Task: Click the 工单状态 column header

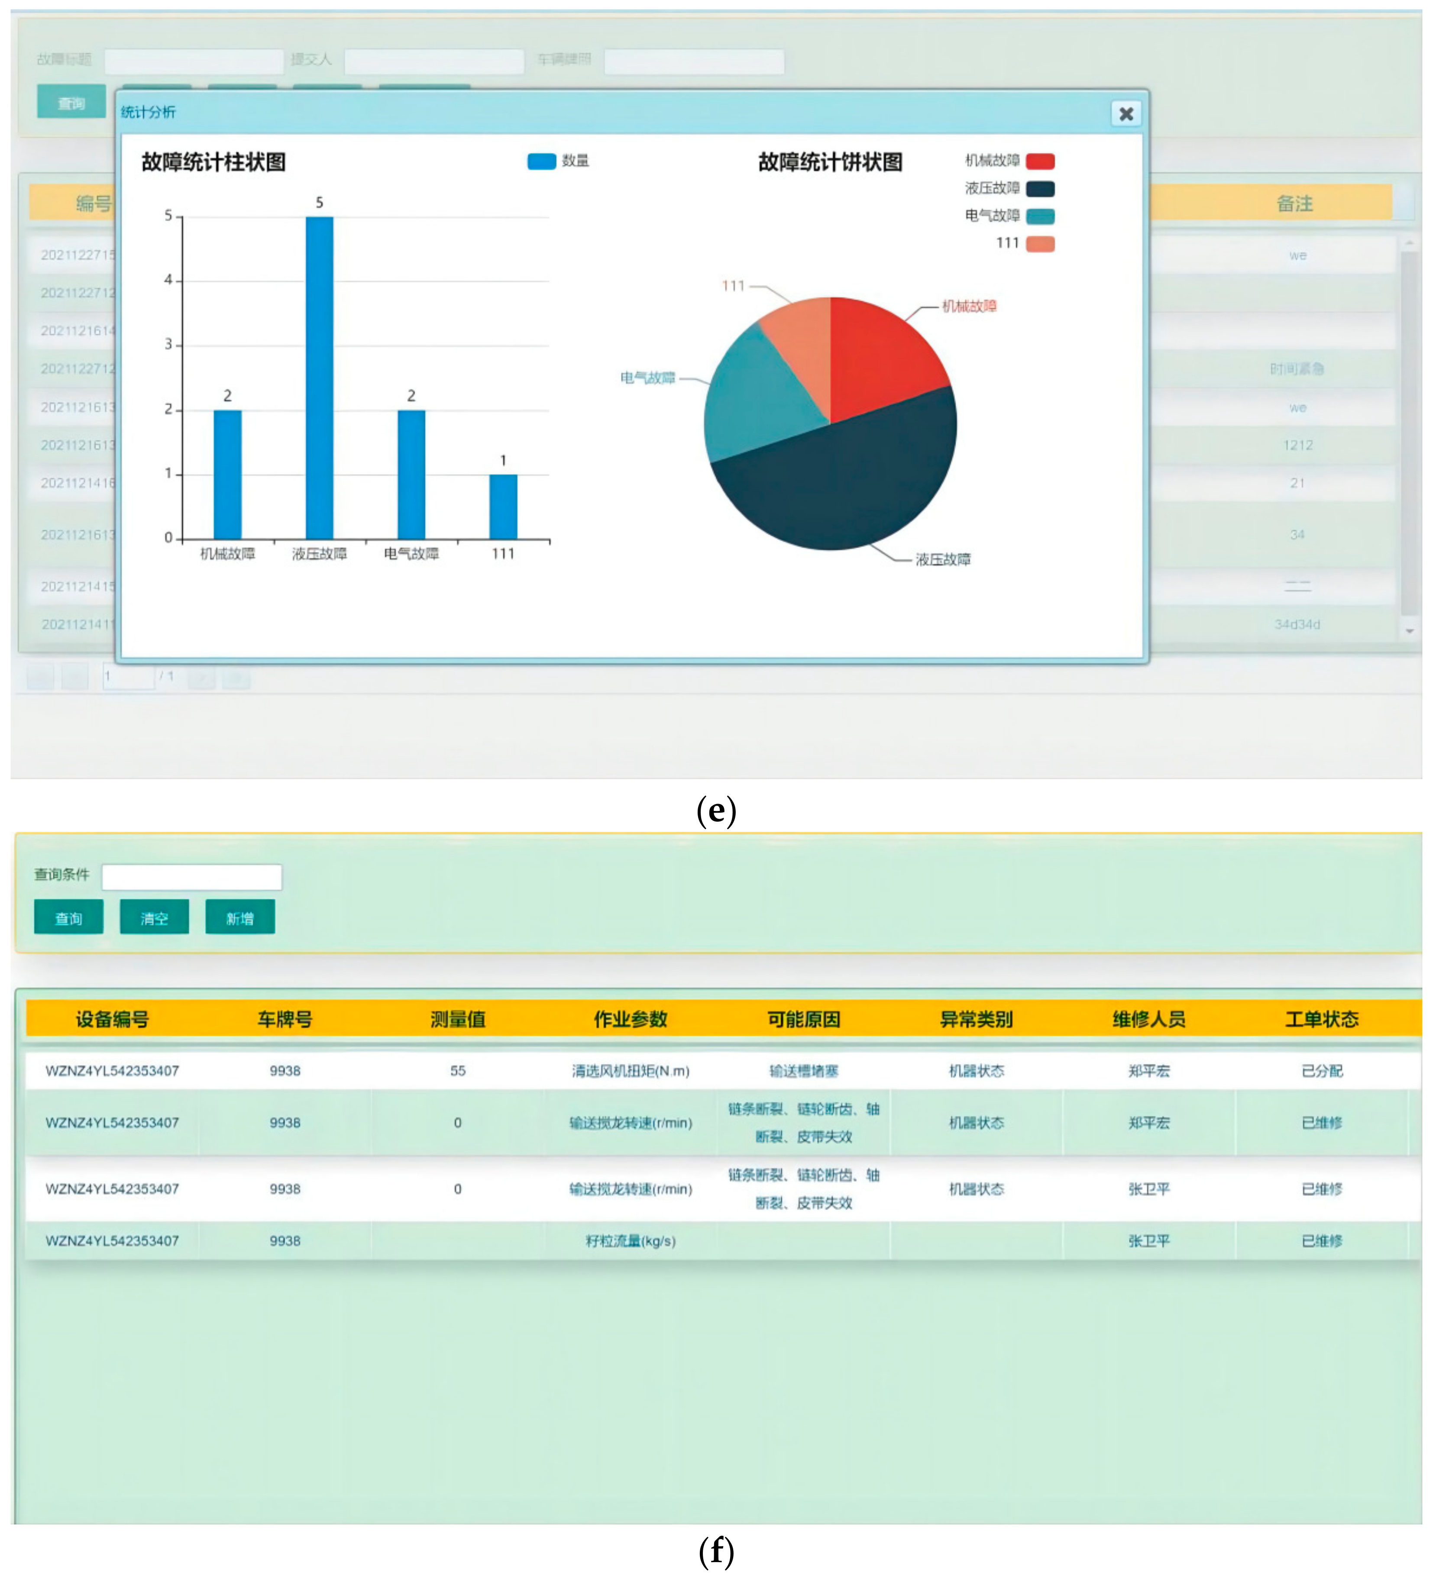Action: [x=1322, y=1019]
